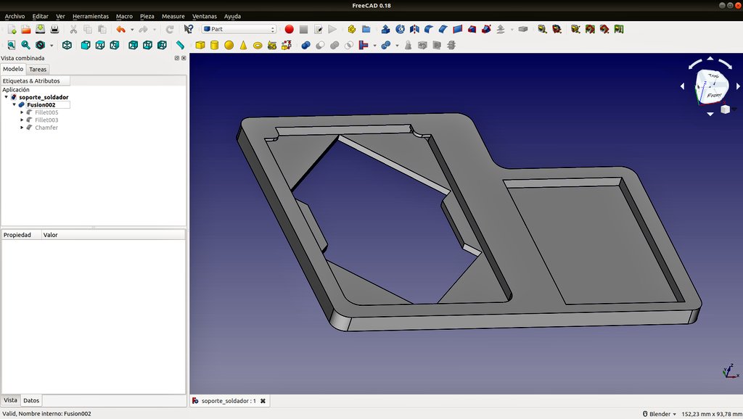743x419 pixels.
Task: Open the draw style dropdown arrow
Action: pyautogui.click(x=52, y=46)
